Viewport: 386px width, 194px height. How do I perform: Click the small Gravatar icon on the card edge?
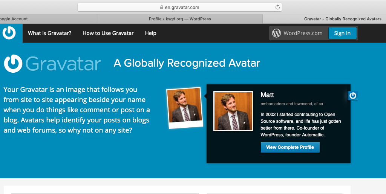353,96
